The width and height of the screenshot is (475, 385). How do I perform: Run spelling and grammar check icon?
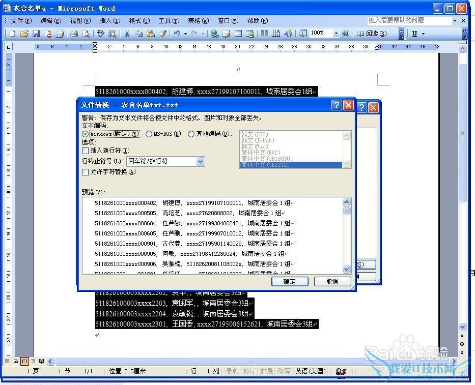point(100,33)
